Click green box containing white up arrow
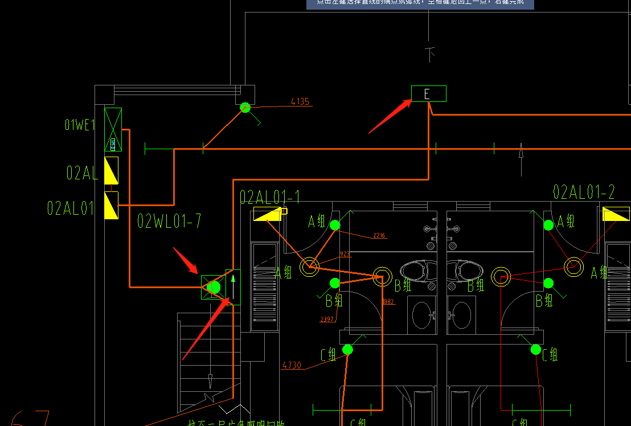Screen dimensions: 631x426 [233, 287]
